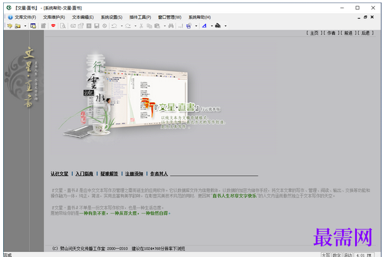This screenshot has width=384, height=257.
Task: Click the green app icon in title bar
Action: 9,8
